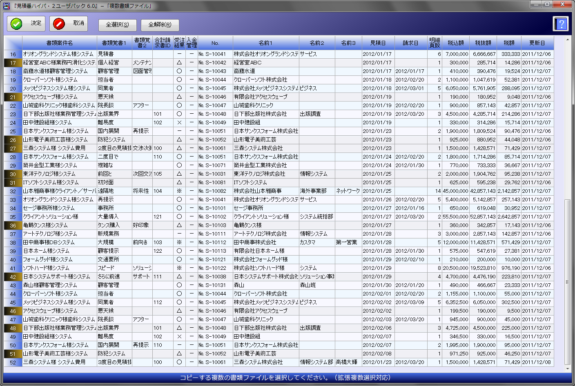Click the 決定 confirm button
Viewport: 575px width, 386px height.
pyautogui.click(x=26, y=23)
